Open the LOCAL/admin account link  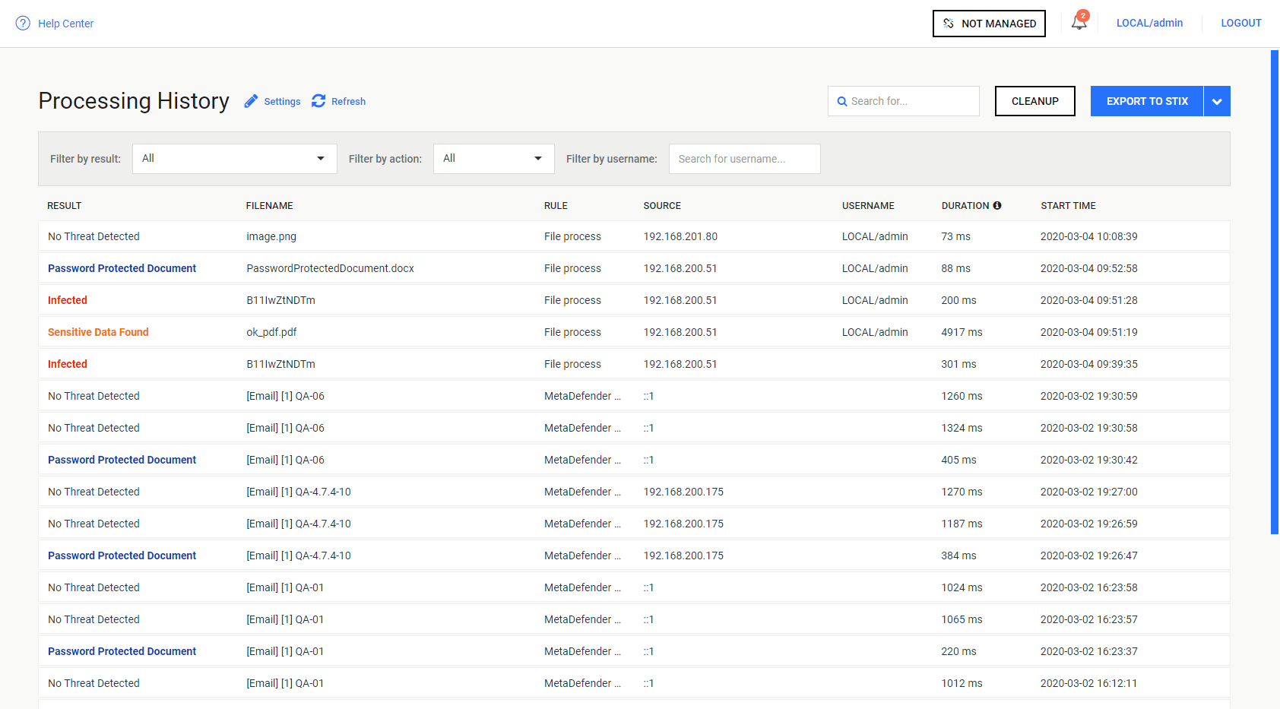click(1149, 23)
